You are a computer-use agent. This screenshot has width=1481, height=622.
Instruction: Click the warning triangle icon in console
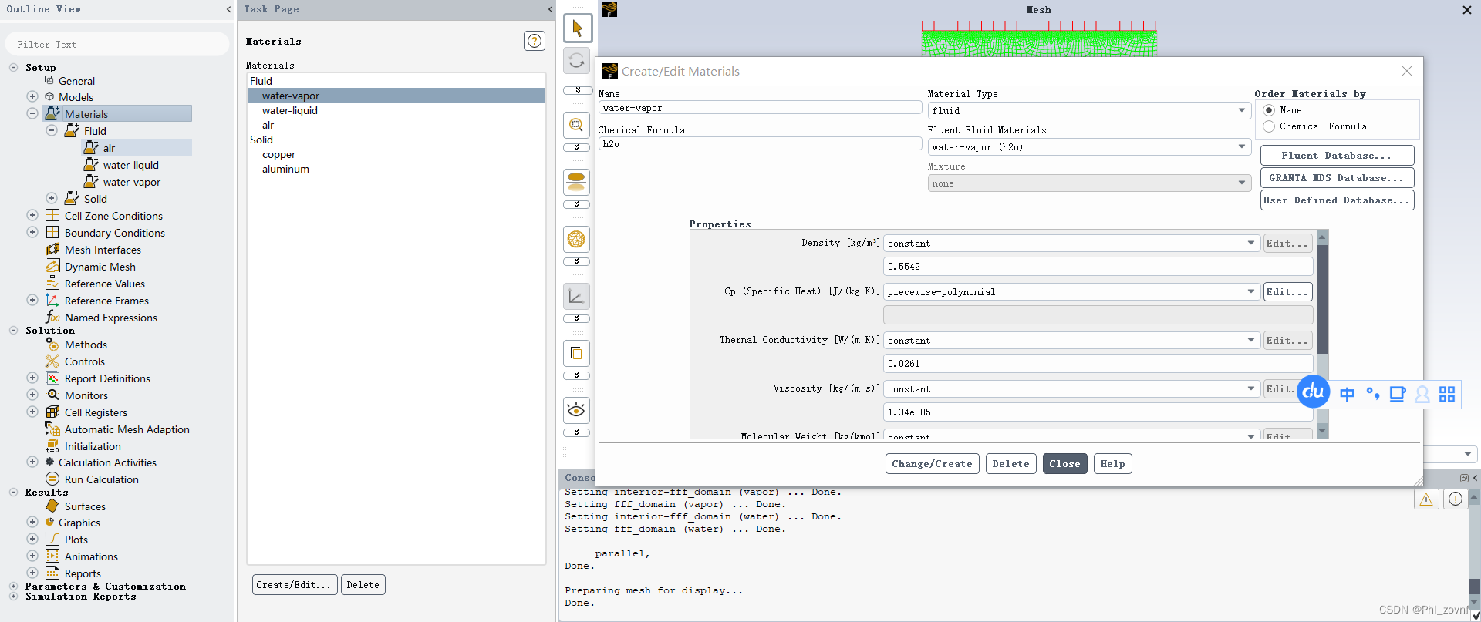pos(1426,499)
